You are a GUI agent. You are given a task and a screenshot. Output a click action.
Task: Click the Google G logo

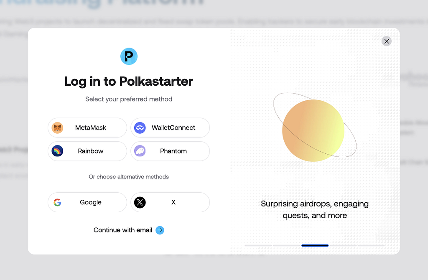[x=57, y=202]
